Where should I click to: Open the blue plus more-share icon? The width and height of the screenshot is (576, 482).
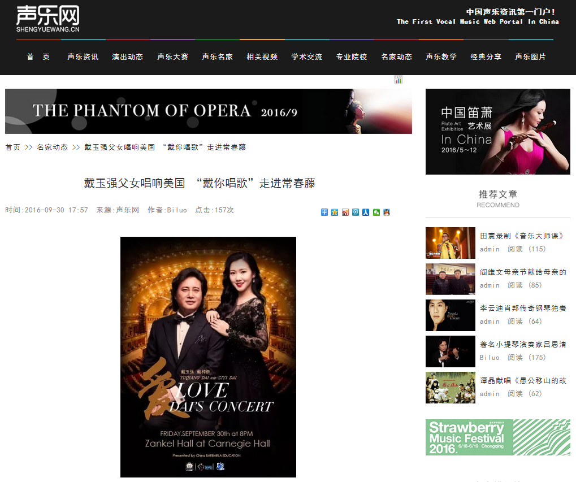tap(324, 212)
